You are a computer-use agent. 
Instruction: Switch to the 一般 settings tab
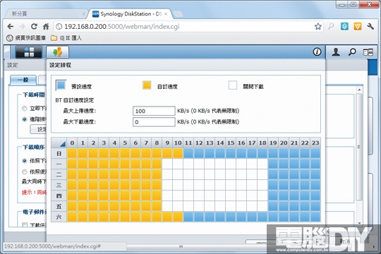pyautogui.click(x=23, y=80)
